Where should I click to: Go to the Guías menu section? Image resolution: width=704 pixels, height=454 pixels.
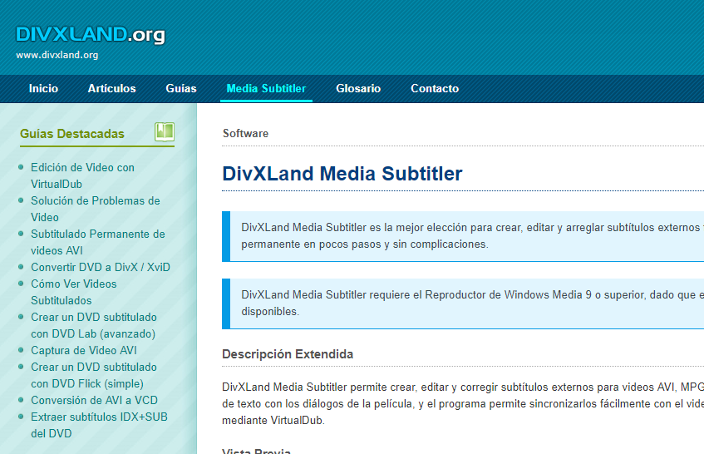click(181, 88)
